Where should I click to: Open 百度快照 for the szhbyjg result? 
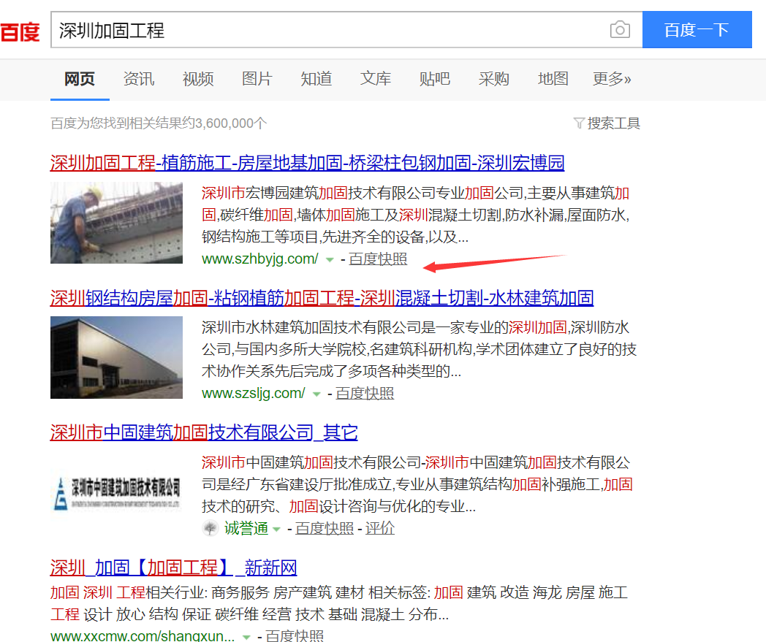pos(378,259)
